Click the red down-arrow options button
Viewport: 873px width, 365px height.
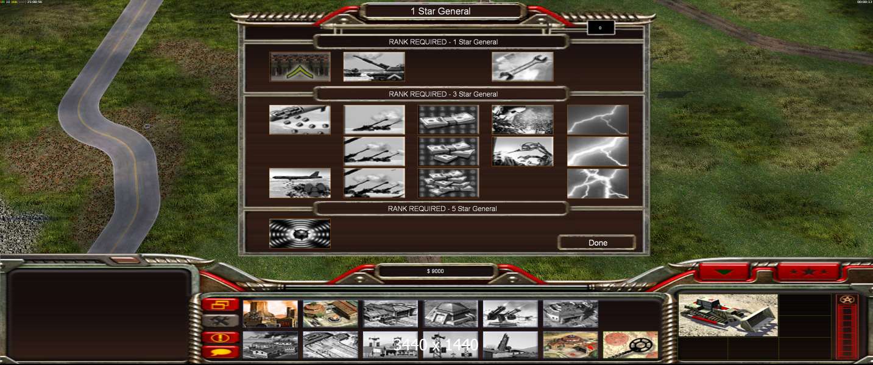[723, 271]
